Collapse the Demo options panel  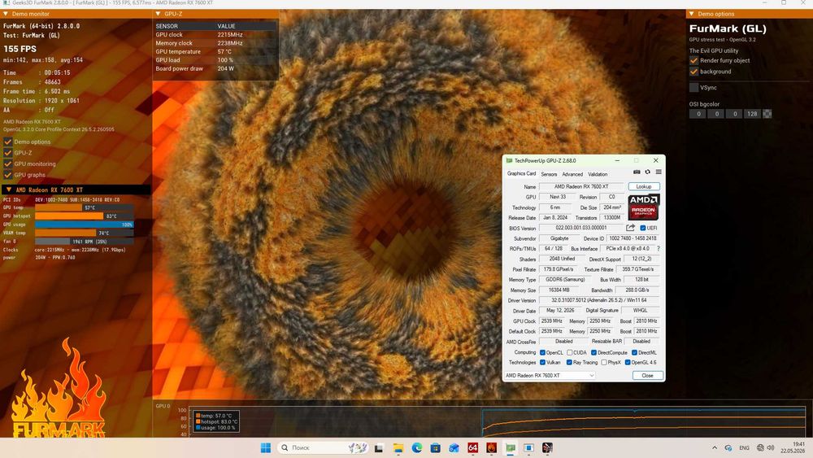click(x=691, y=14)
